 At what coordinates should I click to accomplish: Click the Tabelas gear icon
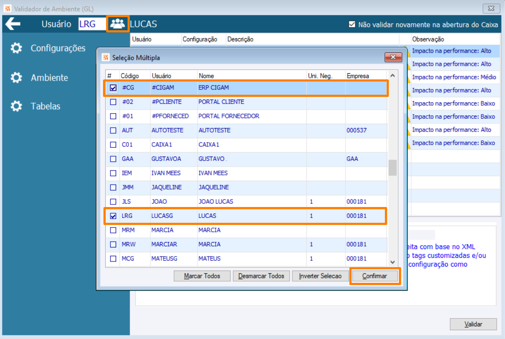pos(16,106)
